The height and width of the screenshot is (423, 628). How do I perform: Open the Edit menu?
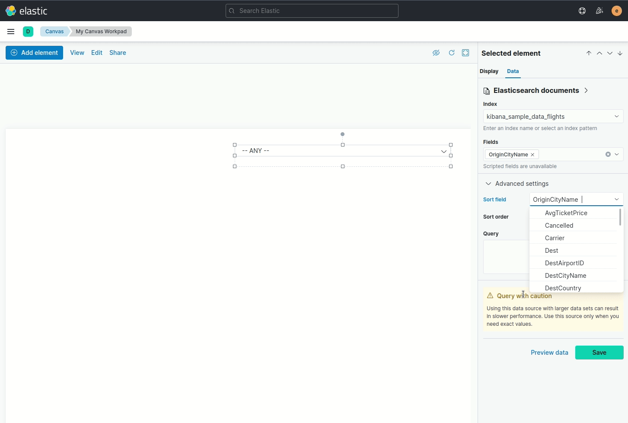97,53
